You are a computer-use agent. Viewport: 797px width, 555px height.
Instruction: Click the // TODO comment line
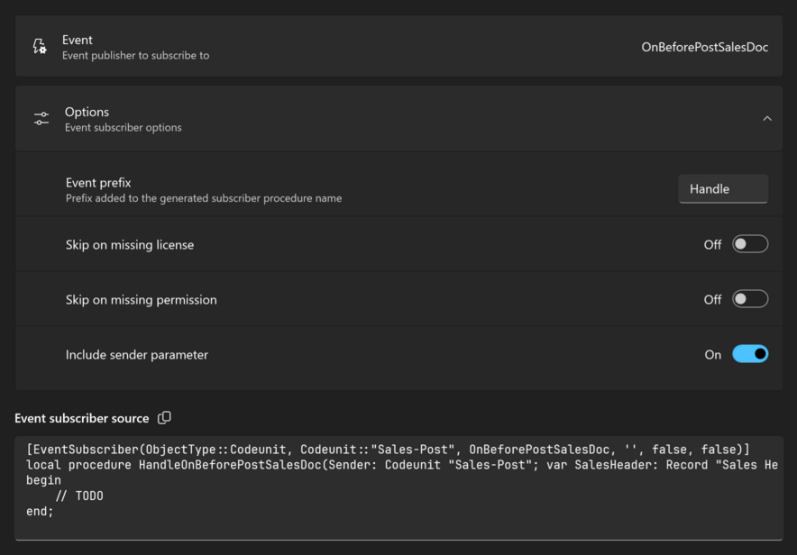point(79,496)
